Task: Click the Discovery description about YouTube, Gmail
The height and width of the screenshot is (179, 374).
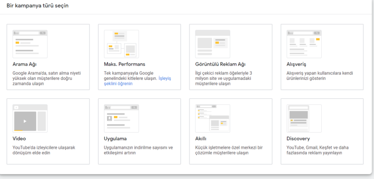Action: [317, 150]
